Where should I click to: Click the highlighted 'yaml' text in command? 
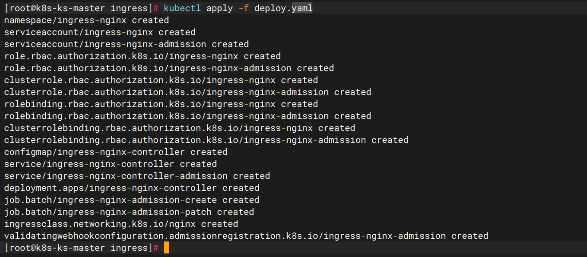click(x=302, y=8)
